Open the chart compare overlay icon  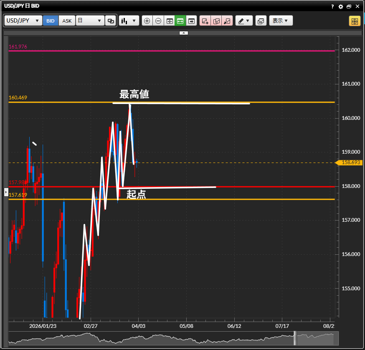point(261,21)
